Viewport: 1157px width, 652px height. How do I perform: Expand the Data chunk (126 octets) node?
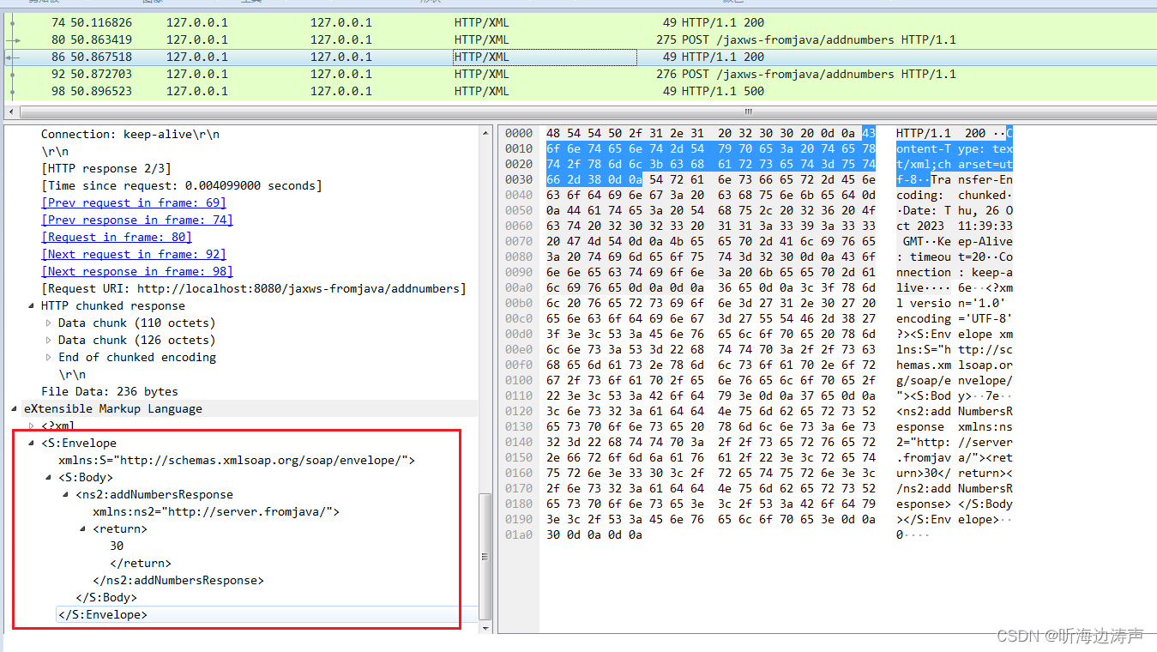[x=49, y=341]
